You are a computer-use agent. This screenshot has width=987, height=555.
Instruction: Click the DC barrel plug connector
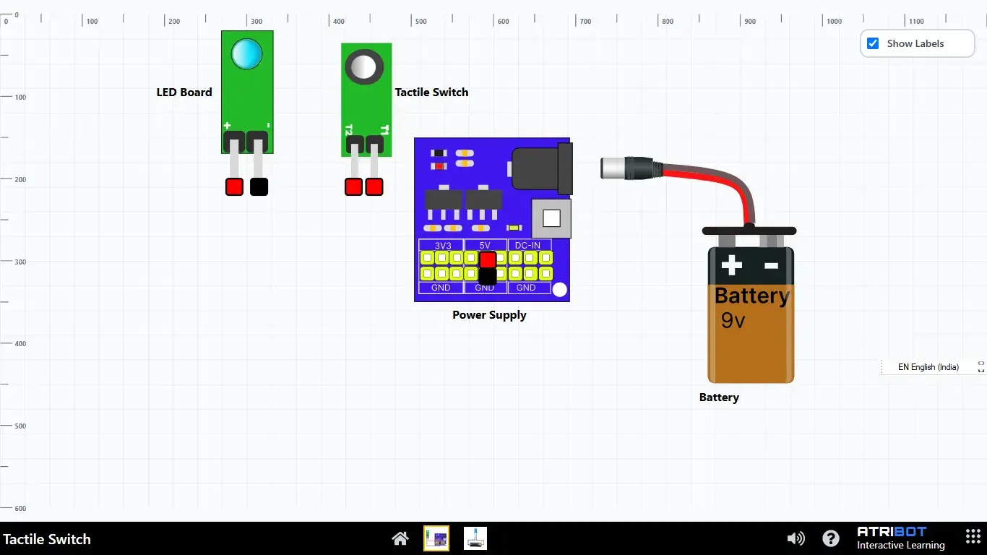631,168
